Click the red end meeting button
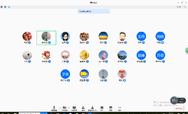188x114 pixels. tap(179, 108)
